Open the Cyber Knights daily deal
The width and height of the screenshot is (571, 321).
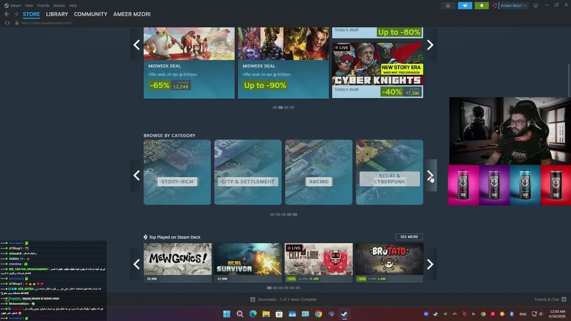click(x=377, y=70)
